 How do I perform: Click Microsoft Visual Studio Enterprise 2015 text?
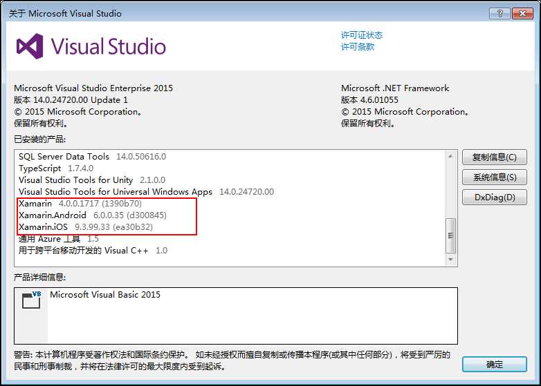click(93, 88)
